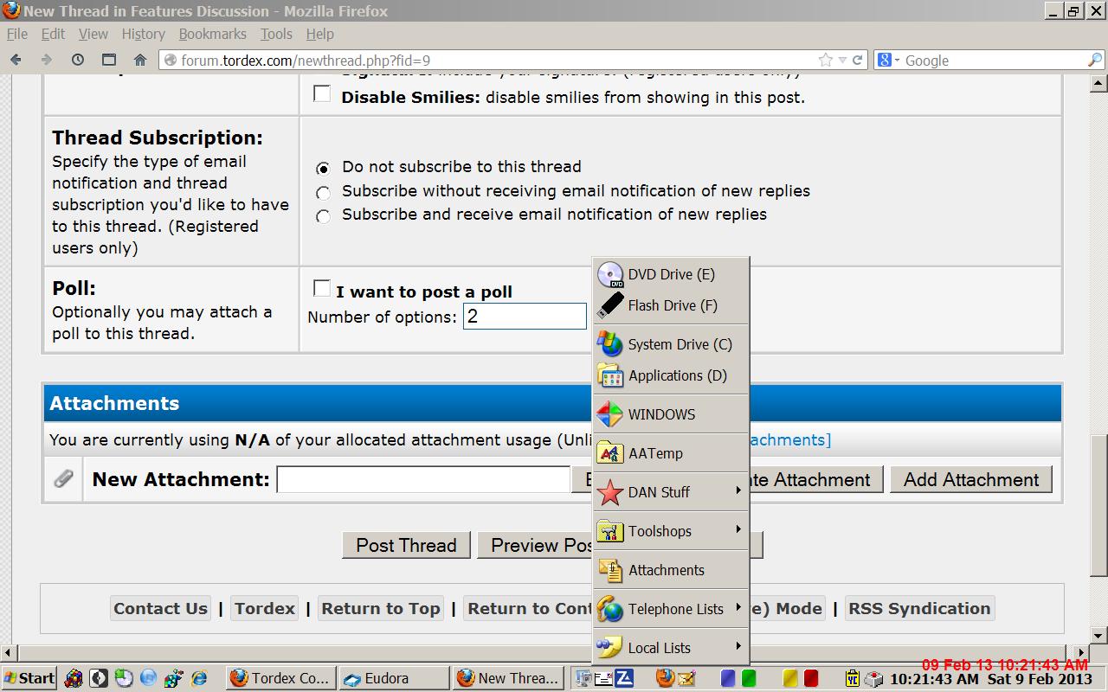The width and height of the screenshot is (1108, 692).
Task: Tick the 'I want to post a poll' checkbox
Action: pos(321,288)
